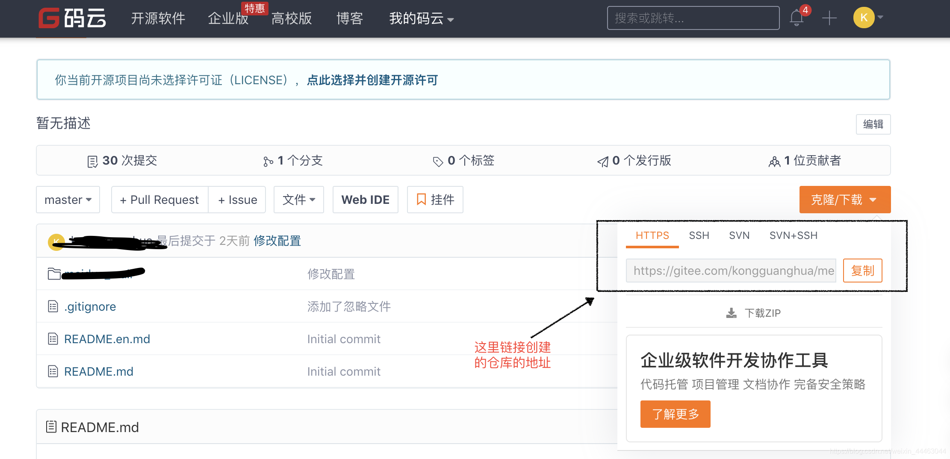The width and height of the screenshot is (950, 459).
Task: Click the tag icon beside 0 个标签
Action: click(438, 162)
